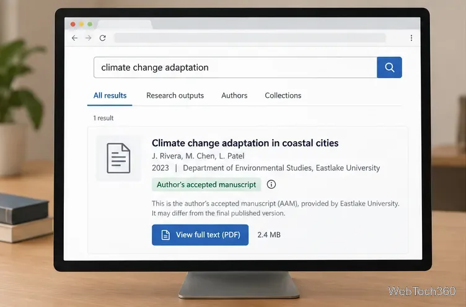Go to the Collections tab
The width and height of the screenshot is (466, 307).
(x=283, y=95)
